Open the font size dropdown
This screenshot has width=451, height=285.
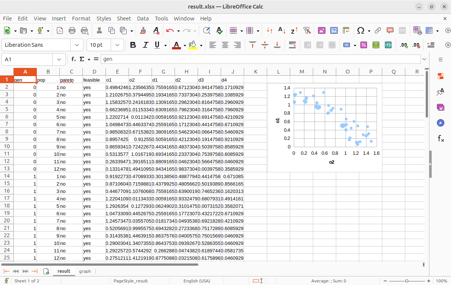pyautogui.click(x=117, y=45)
